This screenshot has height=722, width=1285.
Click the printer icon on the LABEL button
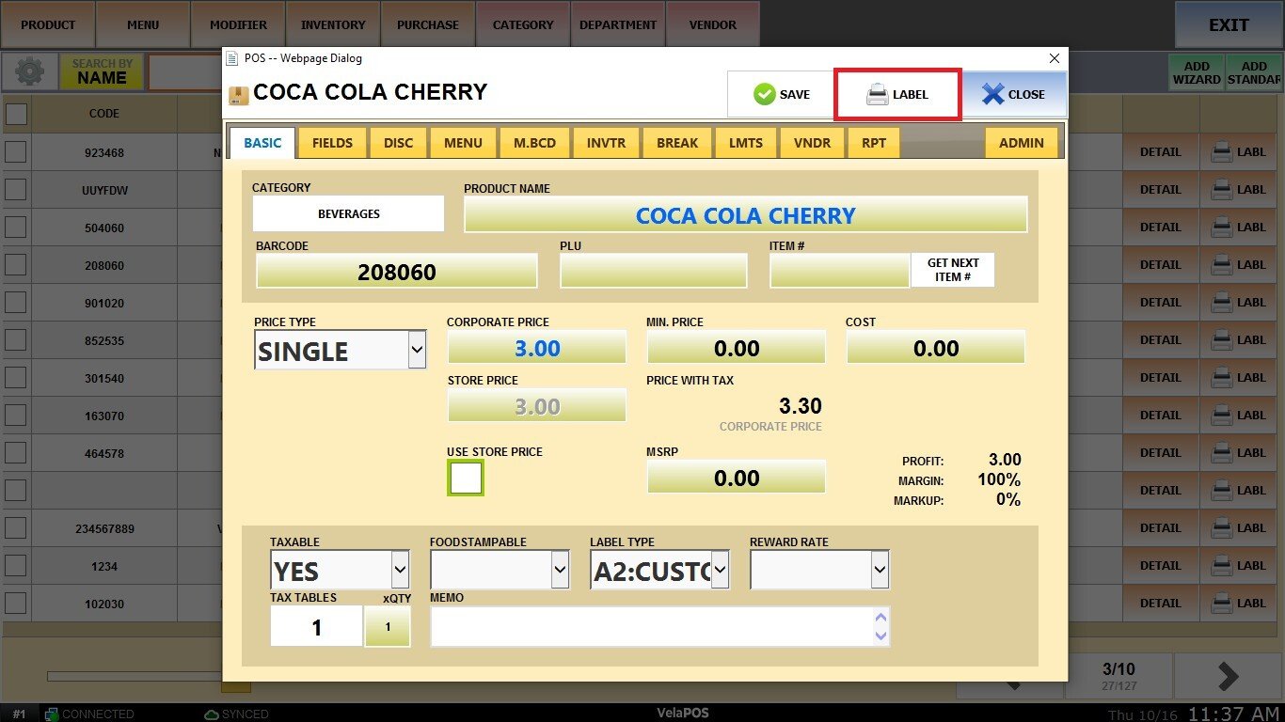pos(877,94)
